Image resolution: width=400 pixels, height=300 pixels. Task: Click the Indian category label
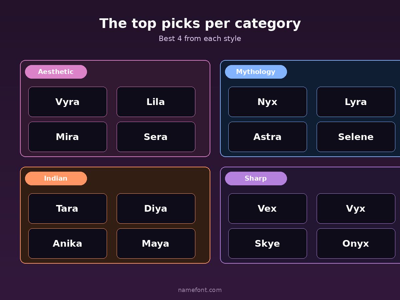coord(56,179)
